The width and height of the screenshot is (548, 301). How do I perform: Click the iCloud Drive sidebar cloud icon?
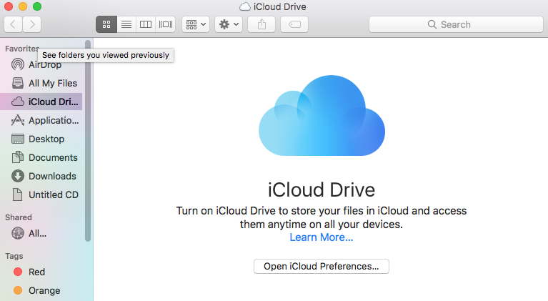coord(18,102)
